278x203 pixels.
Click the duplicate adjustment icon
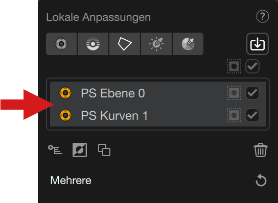click(104, 150)
